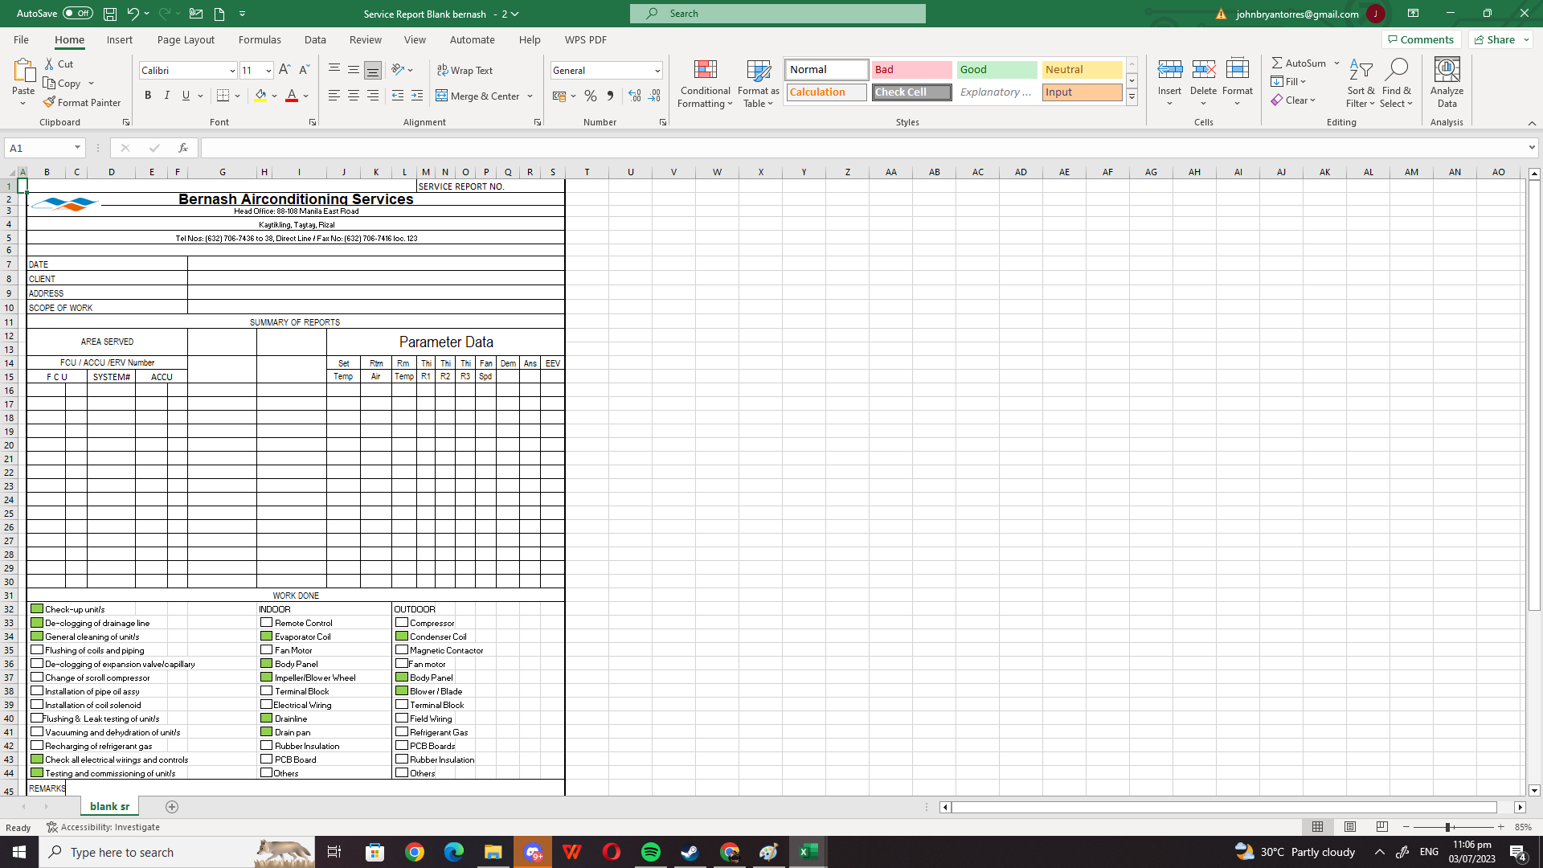The height and width of the screenshot is (868, 1543).
Task: Expand the Calibri font name dropdown
Action: click(232, 71)
